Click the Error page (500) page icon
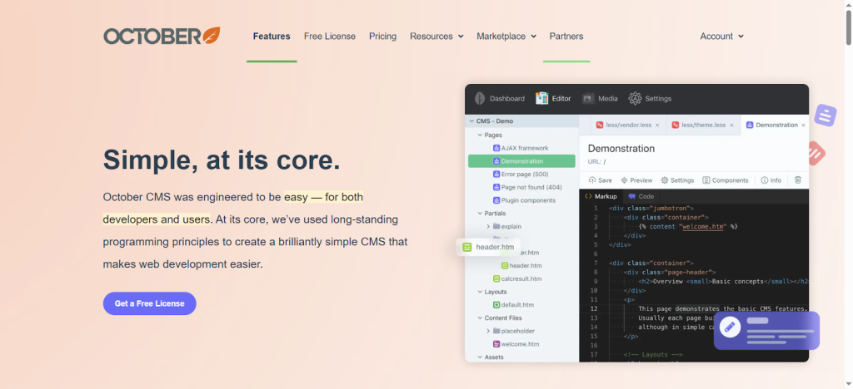Screen dimensions: 853x389 [x=496, y=175]
